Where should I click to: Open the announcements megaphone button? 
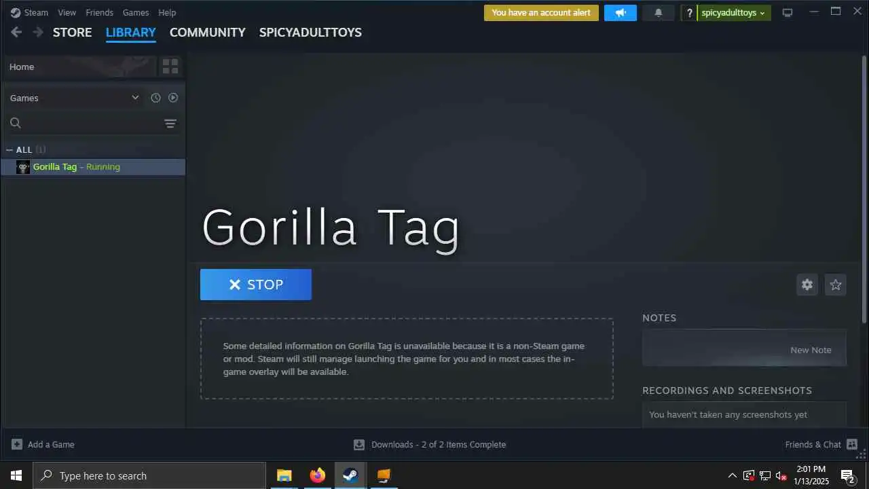tap(621, 13)
